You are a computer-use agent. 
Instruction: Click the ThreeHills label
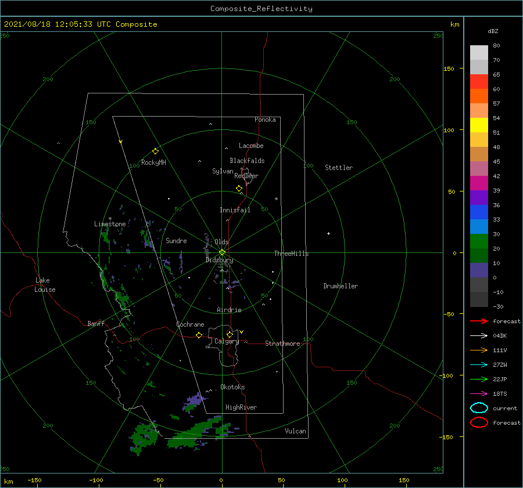coord(291,254)
